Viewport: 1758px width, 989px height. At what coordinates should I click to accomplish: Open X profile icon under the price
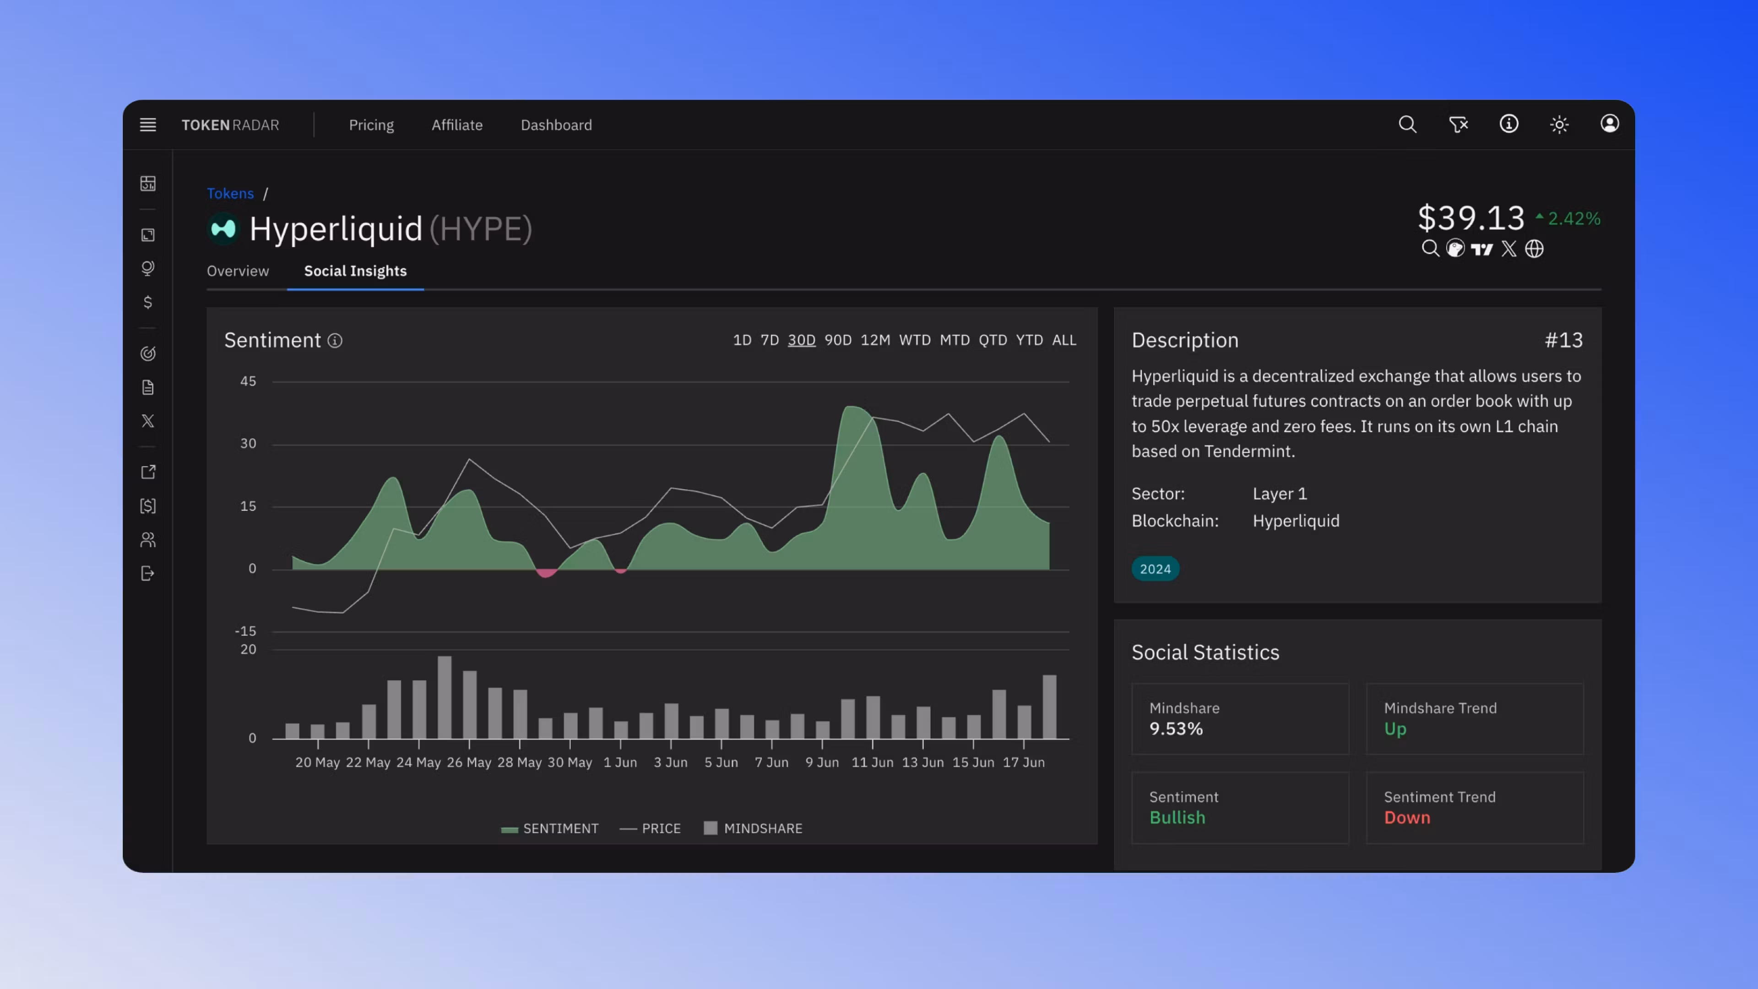pyautogui.click(x=1509, y=249)
